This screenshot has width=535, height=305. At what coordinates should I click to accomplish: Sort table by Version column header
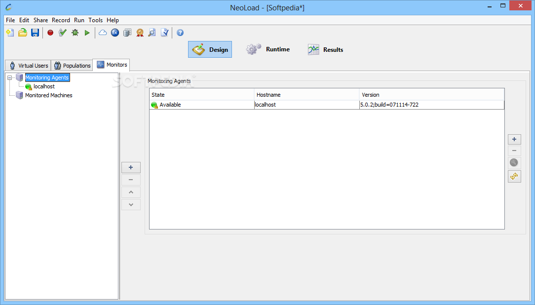pyautogui.click(x=432, y=95)
